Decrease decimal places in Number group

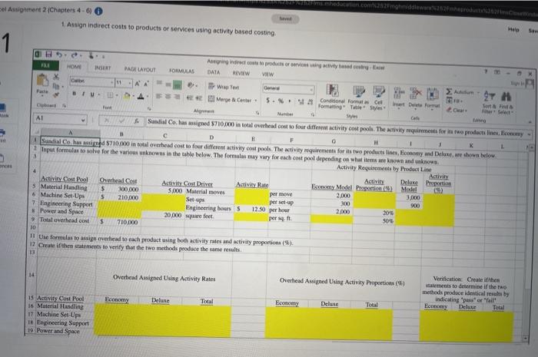[311, 101]
